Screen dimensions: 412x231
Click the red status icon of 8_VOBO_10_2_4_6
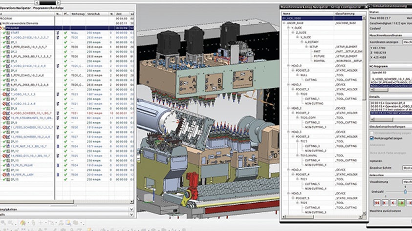pos(4,104)
